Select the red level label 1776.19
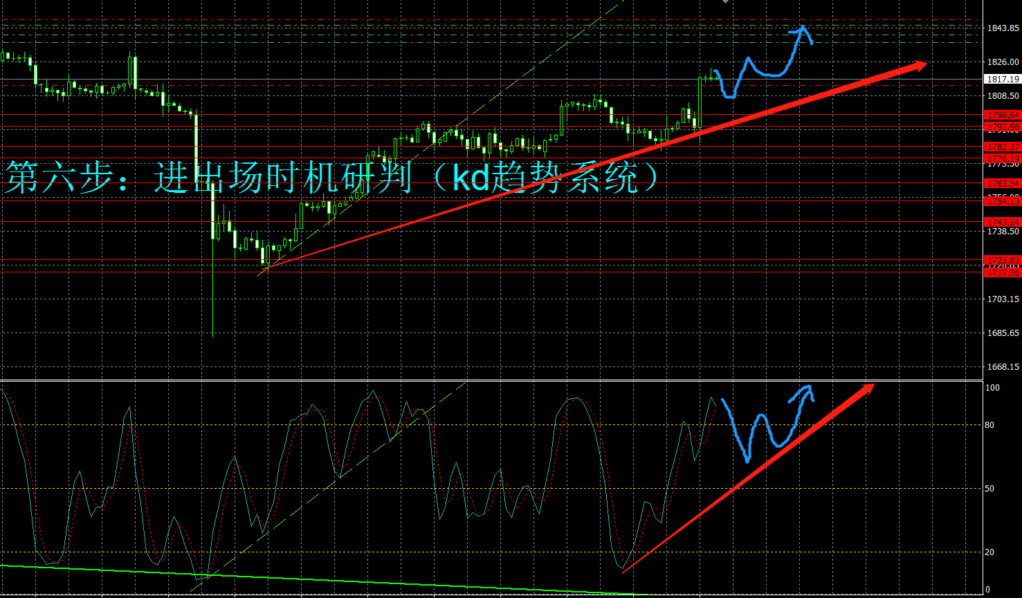Screen dimensions: 1022x598 click(x=1003, y=158)
